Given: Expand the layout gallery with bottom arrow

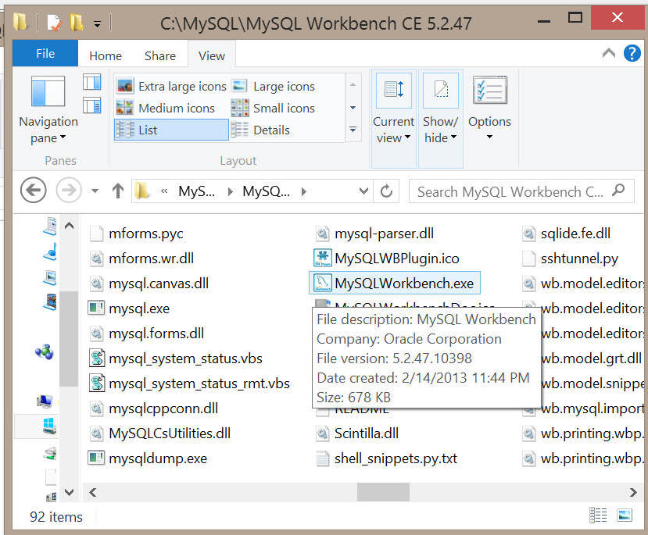Looking at the screenshot, I should tap(353, 130).
